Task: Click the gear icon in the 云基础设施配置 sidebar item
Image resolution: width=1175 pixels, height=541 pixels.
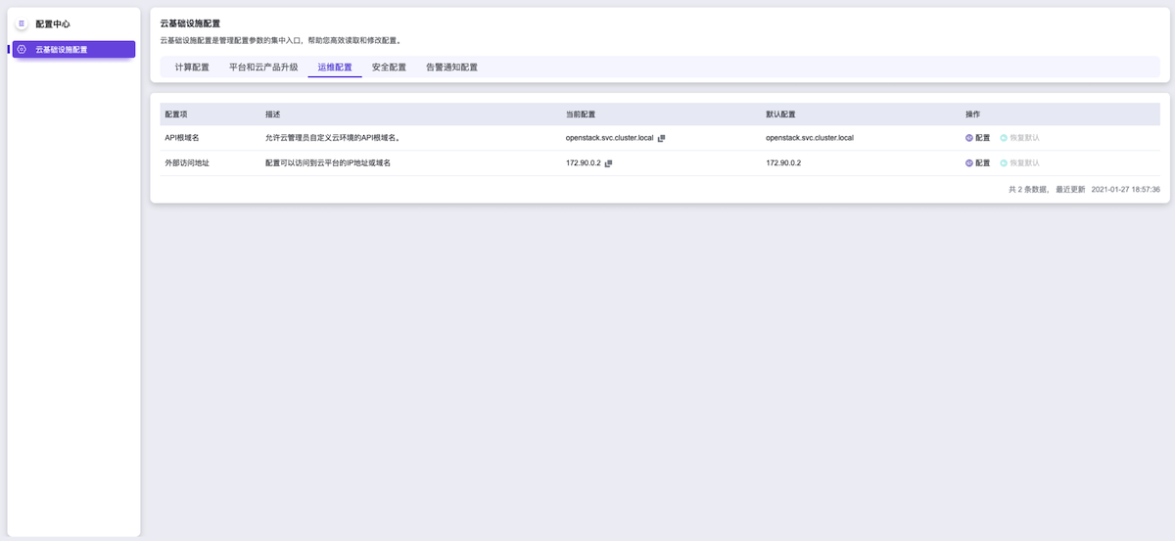Action: [22, 49]
